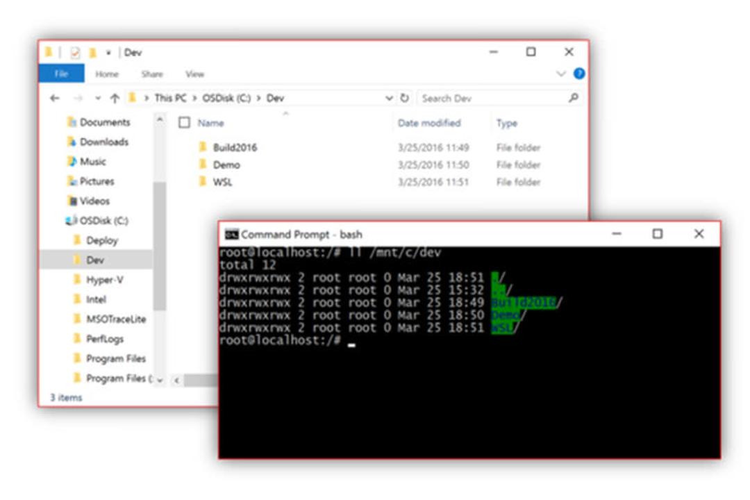Open recent locations dropdown arrow
The width and height of the screenshot is (750, 500).
[98, 98]
